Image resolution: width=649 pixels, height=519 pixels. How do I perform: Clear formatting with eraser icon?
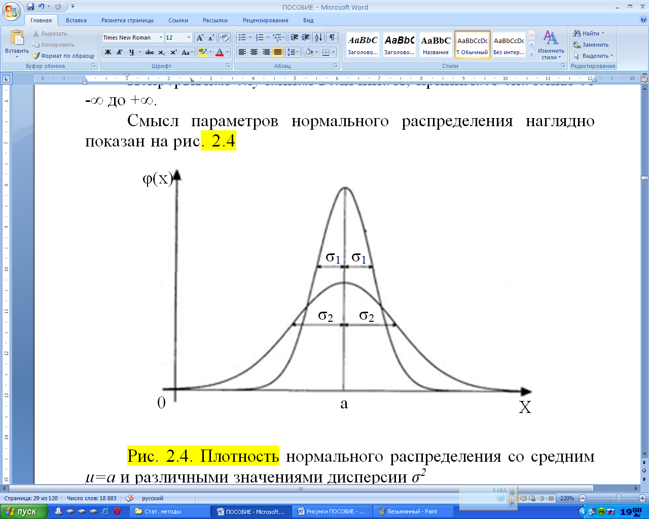[225, 38]
